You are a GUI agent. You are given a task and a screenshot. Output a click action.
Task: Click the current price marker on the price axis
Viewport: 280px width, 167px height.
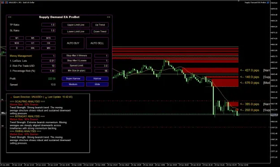coord(275,115)
